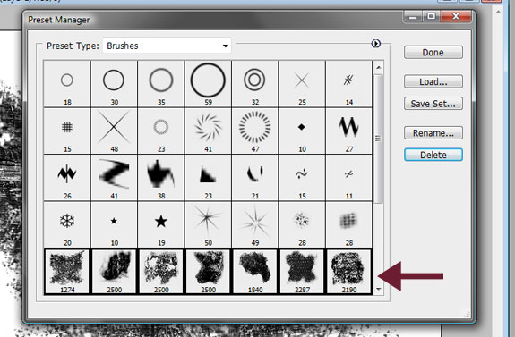Minimize the Preset Manager window
Screen dimensions: 515x337
[x=413, y=16]
